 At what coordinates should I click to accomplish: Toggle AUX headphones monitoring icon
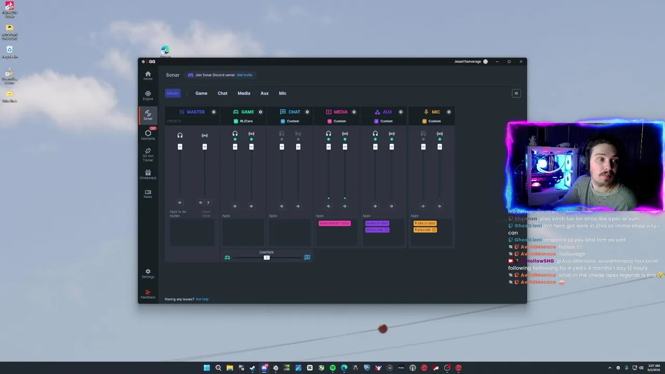[x=375, y=133]
